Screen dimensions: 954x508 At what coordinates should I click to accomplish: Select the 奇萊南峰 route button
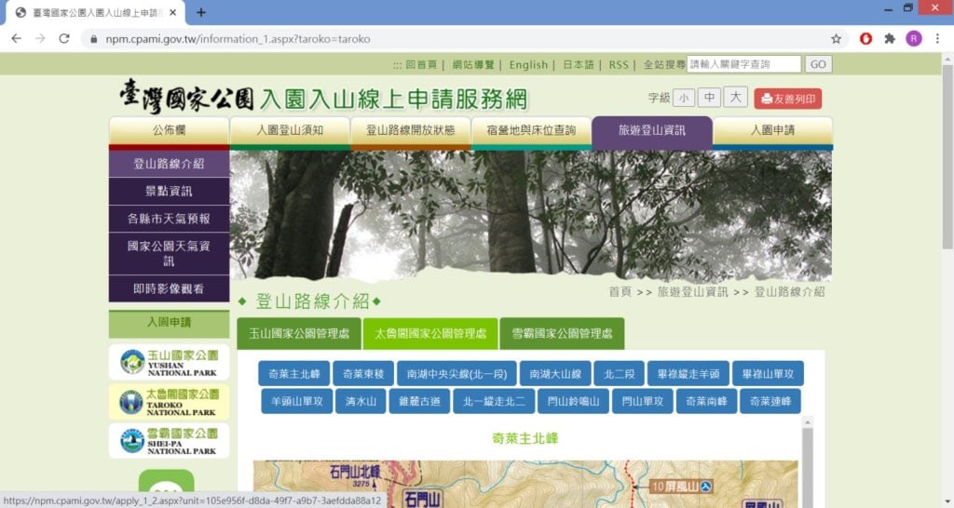click(x=706, y=401)
